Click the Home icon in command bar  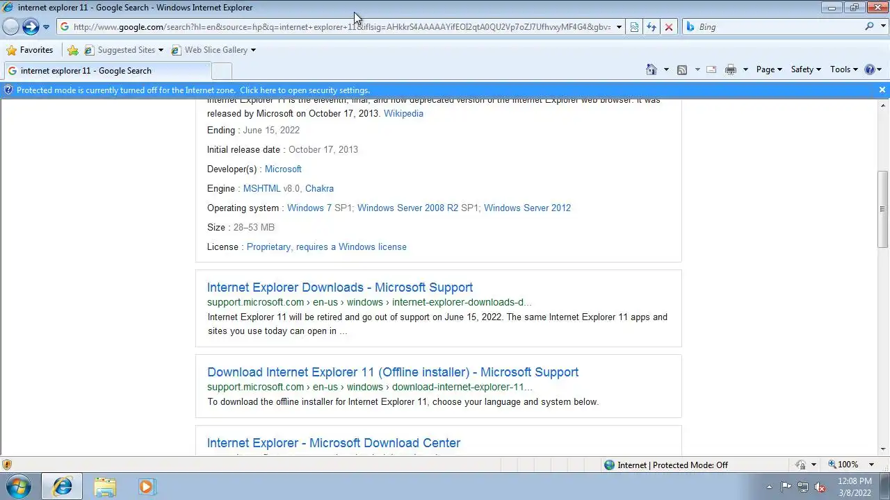click(652, 69)
